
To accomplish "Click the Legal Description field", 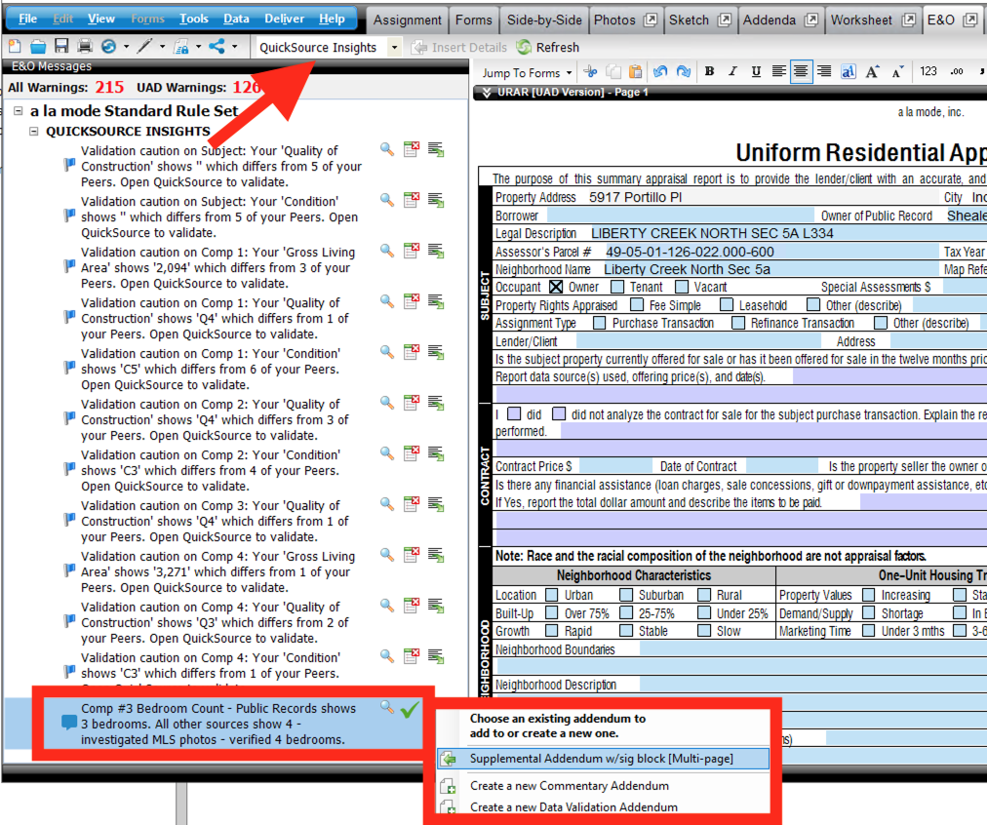I will [x=787, y=233].
